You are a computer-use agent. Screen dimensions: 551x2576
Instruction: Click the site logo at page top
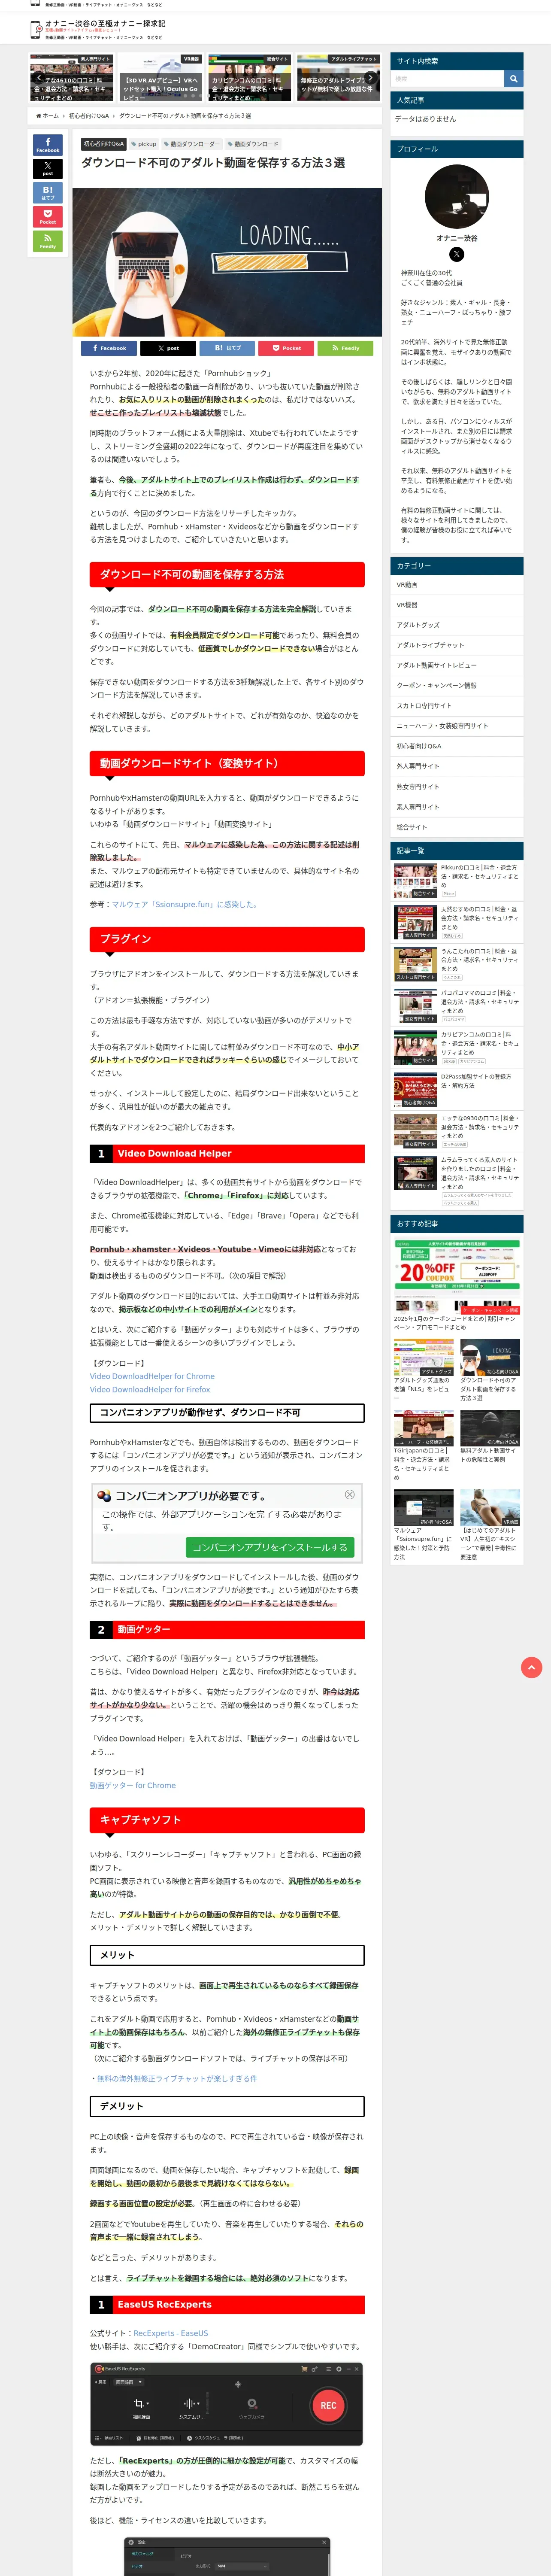[97, 29]
